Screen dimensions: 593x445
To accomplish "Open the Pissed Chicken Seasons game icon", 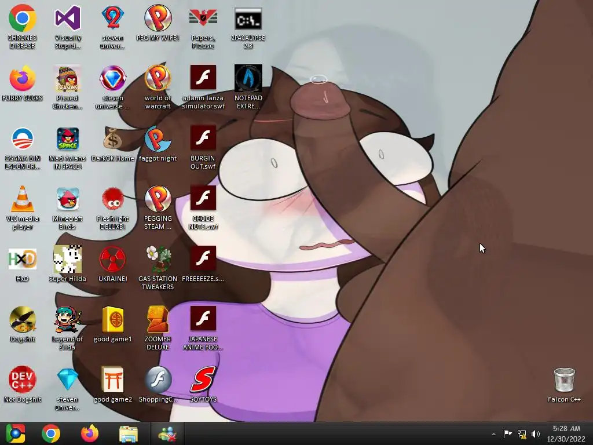I will (x=68, y=87).
